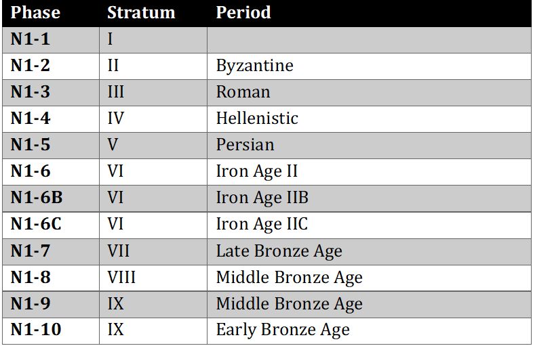The image size is (533, 346).
Task: Click the Roman period cell
Action: point(243,92)
